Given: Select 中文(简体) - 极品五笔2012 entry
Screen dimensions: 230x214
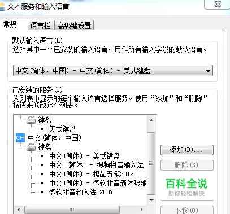Looking at the screenshot, I should 92,174.
